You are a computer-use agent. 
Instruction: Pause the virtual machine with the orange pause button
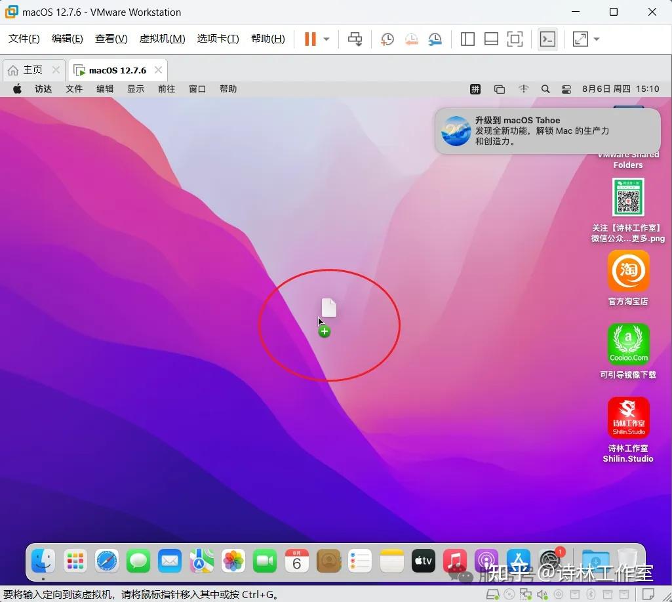(310, 39)
